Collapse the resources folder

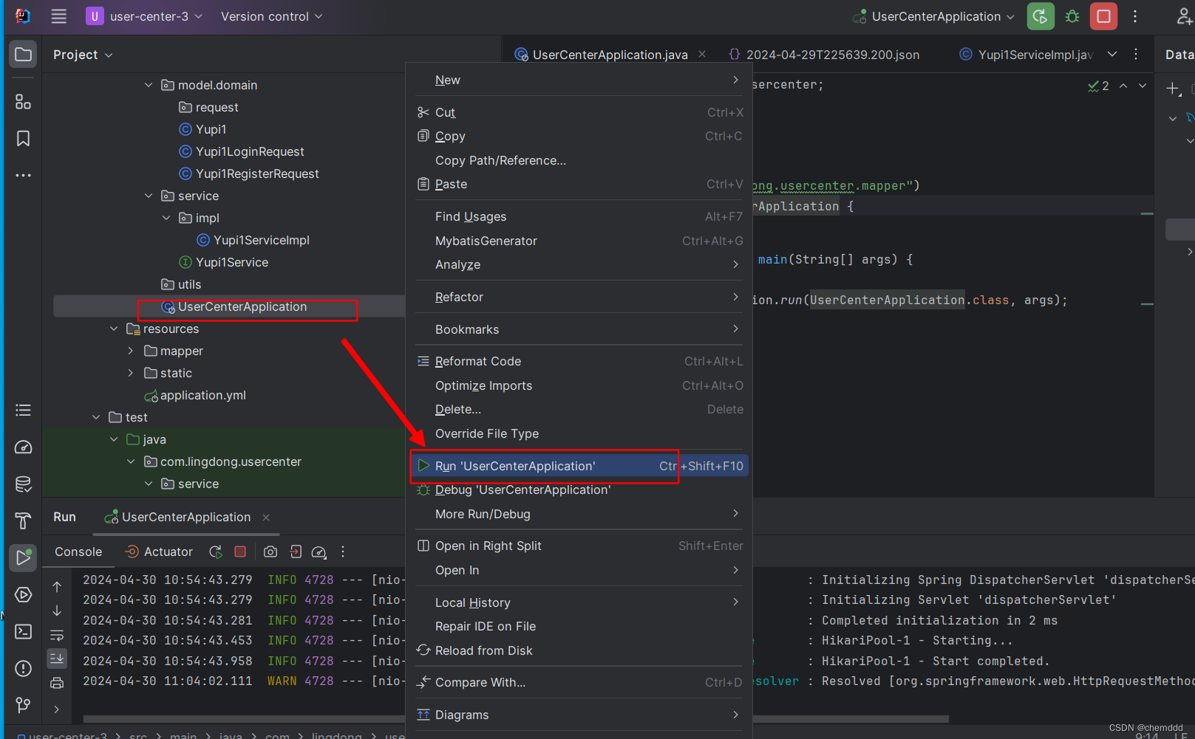point(114,329)
